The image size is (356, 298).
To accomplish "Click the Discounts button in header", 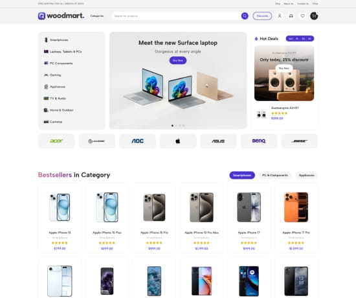I will pos(262,16).
